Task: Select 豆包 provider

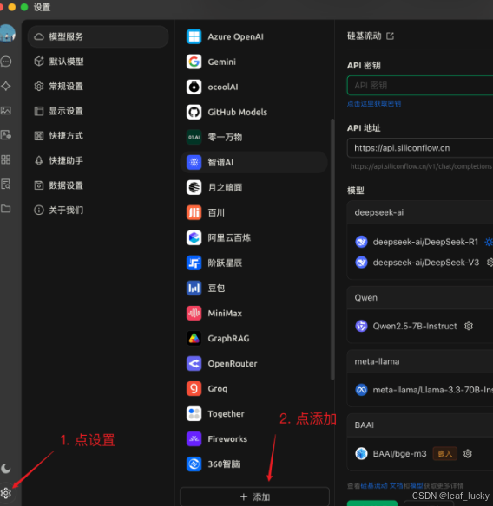Action: (x=253, y=289)
